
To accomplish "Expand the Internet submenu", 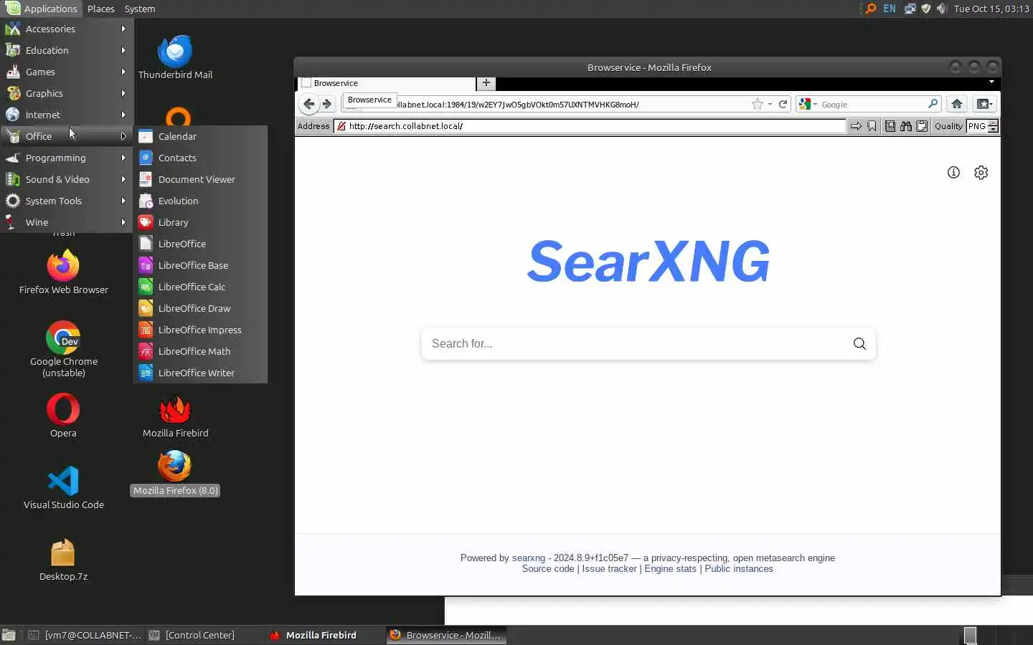I will click(67, 115).
